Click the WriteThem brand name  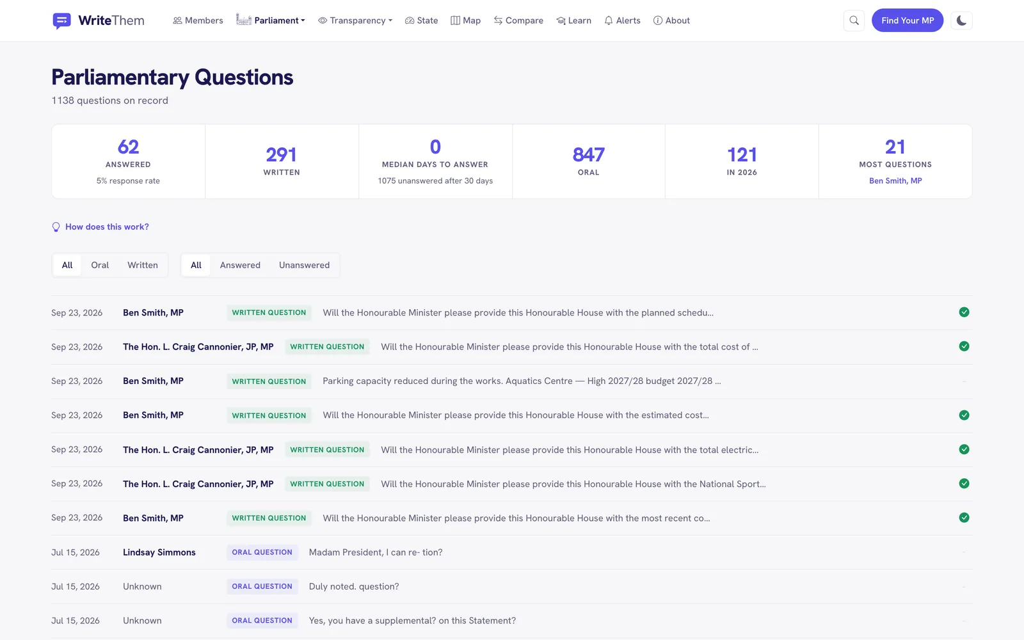(111, 20)
